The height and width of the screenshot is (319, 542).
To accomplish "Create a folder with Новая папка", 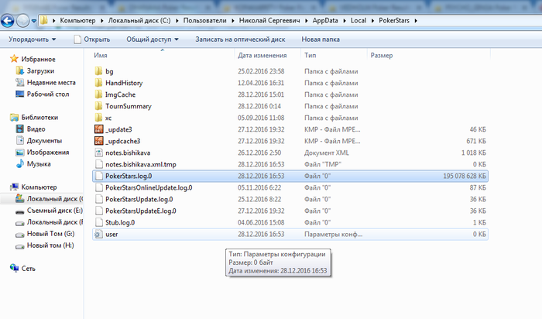I will click(x=321, y=39).
